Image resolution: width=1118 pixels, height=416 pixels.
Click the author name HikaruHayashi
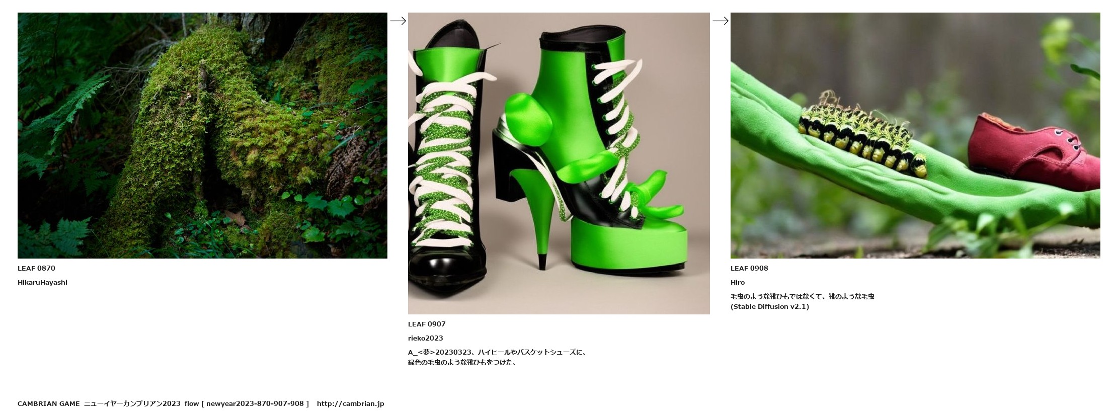coord(42,282)
